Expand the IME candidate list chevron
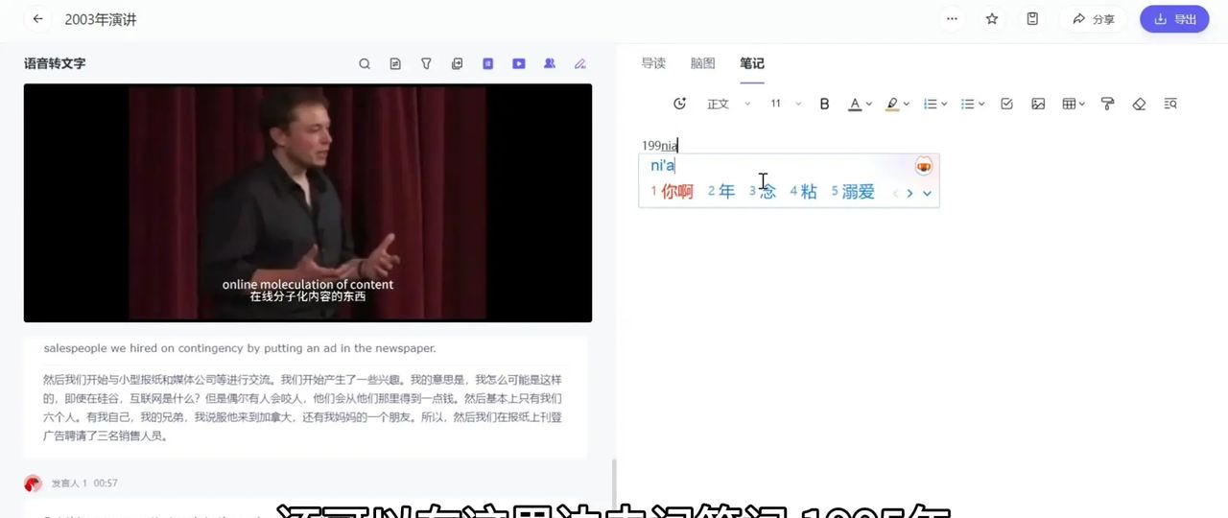This screenshot has height=518, width=1228. click(927, 193)
